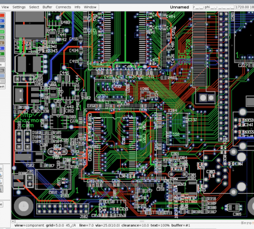Select the U303 chip label

[x=72, y=117]
